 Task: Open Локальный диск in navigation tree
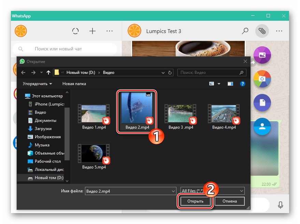tap(46, 170)
